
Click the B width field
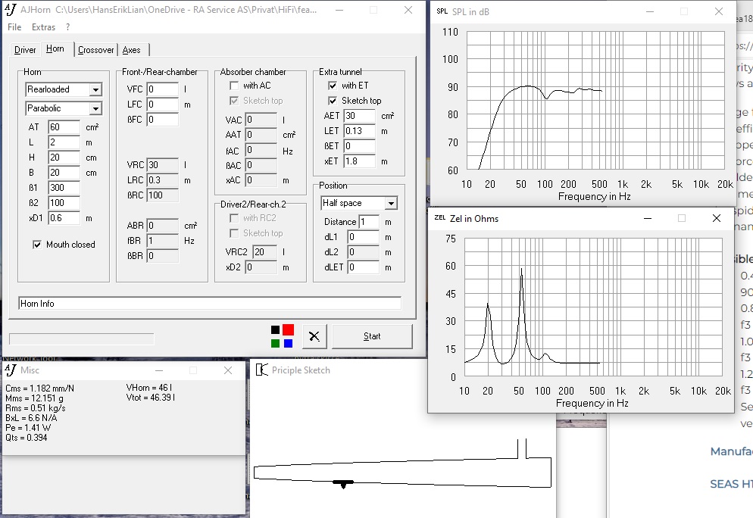64,173
